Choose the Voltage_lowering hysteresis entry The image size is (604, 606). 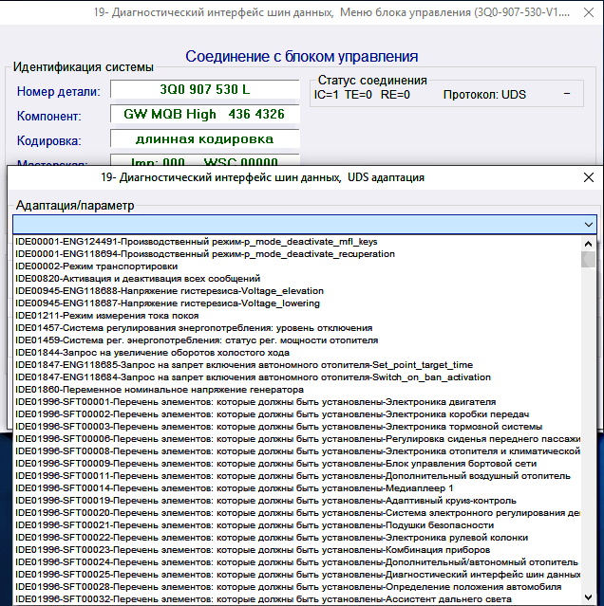click(x=167, y=303)
